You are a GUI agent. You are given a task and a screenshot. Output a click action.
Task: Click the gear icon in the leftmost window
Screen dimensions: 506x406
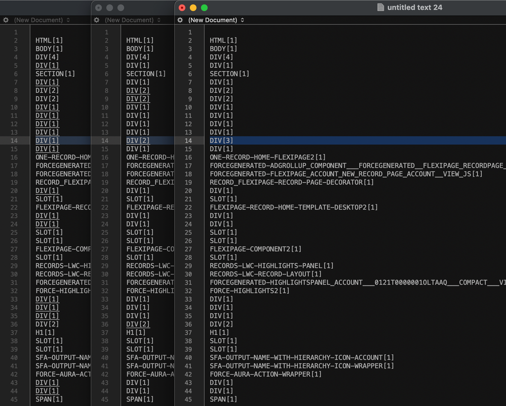tap(6, 20)
